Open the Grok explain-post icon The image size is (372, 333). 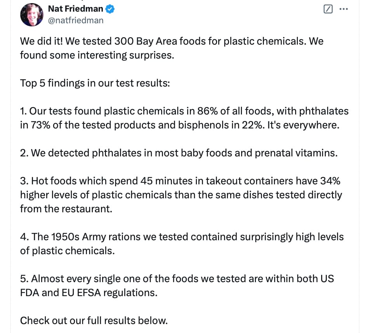point(328,9)
